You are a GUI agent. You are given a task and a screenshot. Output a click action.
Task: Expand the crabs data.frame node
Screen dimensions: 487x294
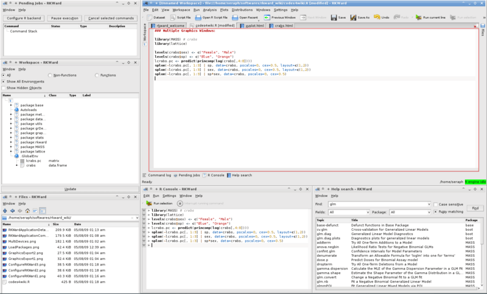[x=17, y=165]
